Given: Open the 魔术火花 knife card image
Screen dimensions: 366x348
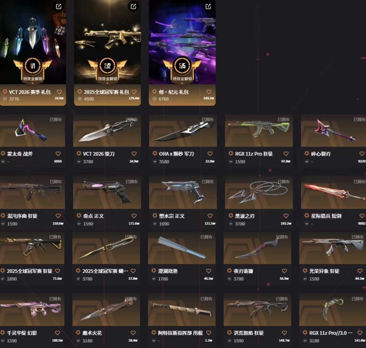Looking at the screenshot, I should 106,310.
